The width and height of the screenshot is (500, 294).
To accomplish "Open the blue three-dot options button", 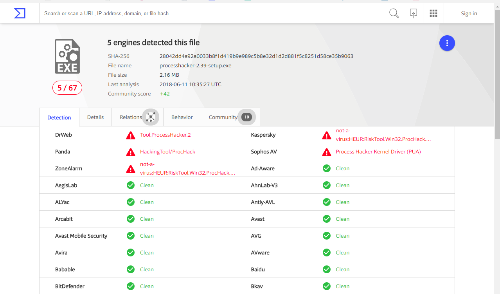I will coord(447,43).
